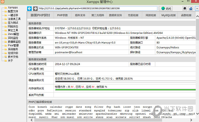Open the 数据库支持 tab
Viewport: 199px width, 122px height.
pyautogui.click(x=115, y=15)
